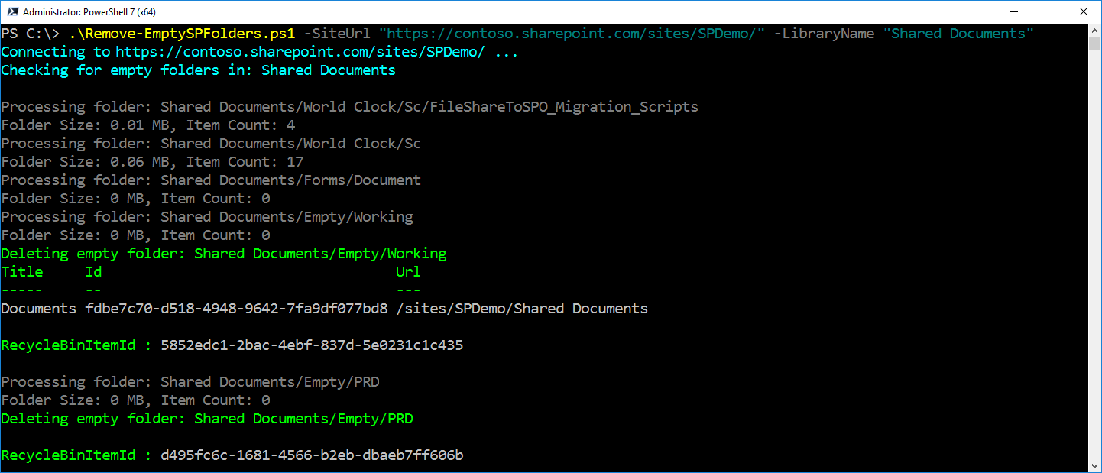Viewport: 1102px width, 473px height.
Task: Click RecycleBinItemId value '5852edc1-2bac-4ebf-837d-5e0231c1c435'
Action: 312,345
